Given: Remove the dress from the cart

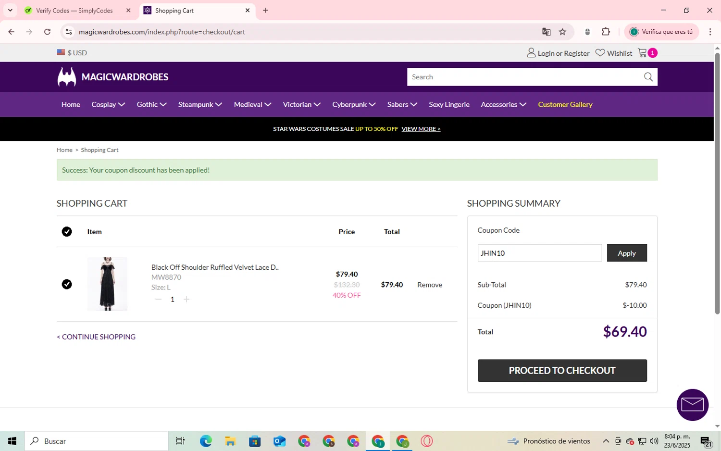Looking at the screenshot, I should pyautogui.click(x=429, y=285).
